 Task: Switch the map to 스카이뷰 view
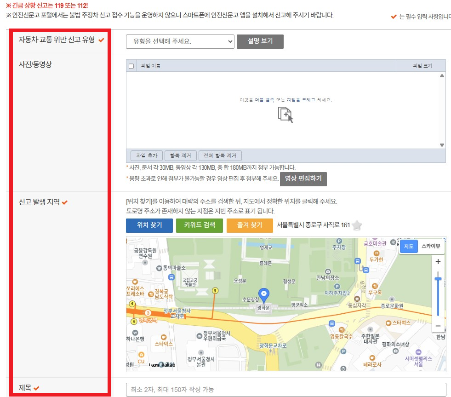point(430,246)
